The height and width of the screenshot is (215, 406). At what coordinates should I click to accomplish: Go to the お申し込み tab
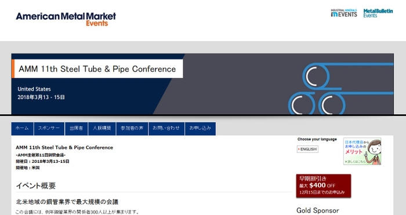tap(200, 129)
